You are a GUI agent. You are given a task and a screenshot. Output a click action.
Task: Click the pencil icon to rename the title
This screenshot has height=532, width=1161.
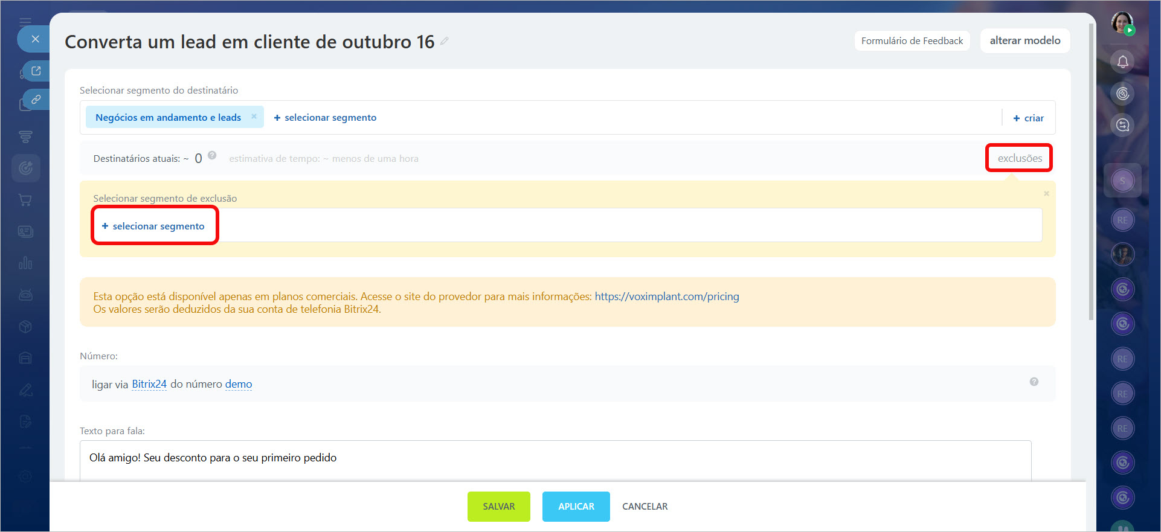coord(445,41)
